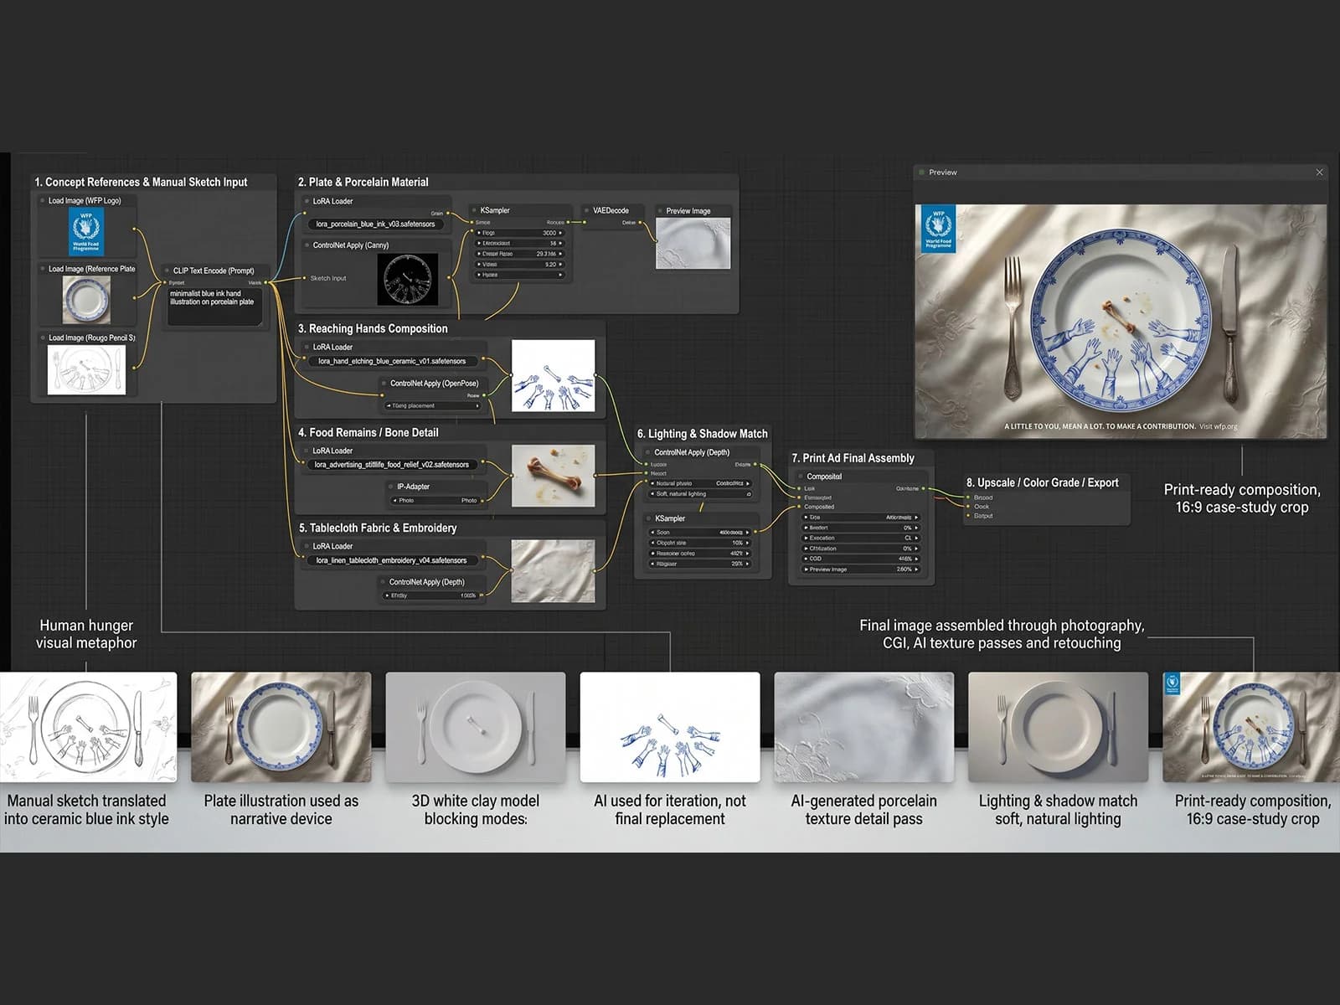Screen dimensions: 1340x1005
Task: Close the Preview panel with the X
Action: (x=1319, y=173)
